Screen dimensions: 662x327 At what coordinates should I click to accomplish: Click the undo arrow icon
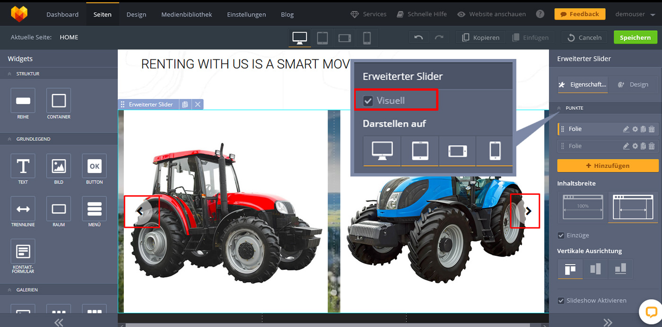tap(418, 38)
